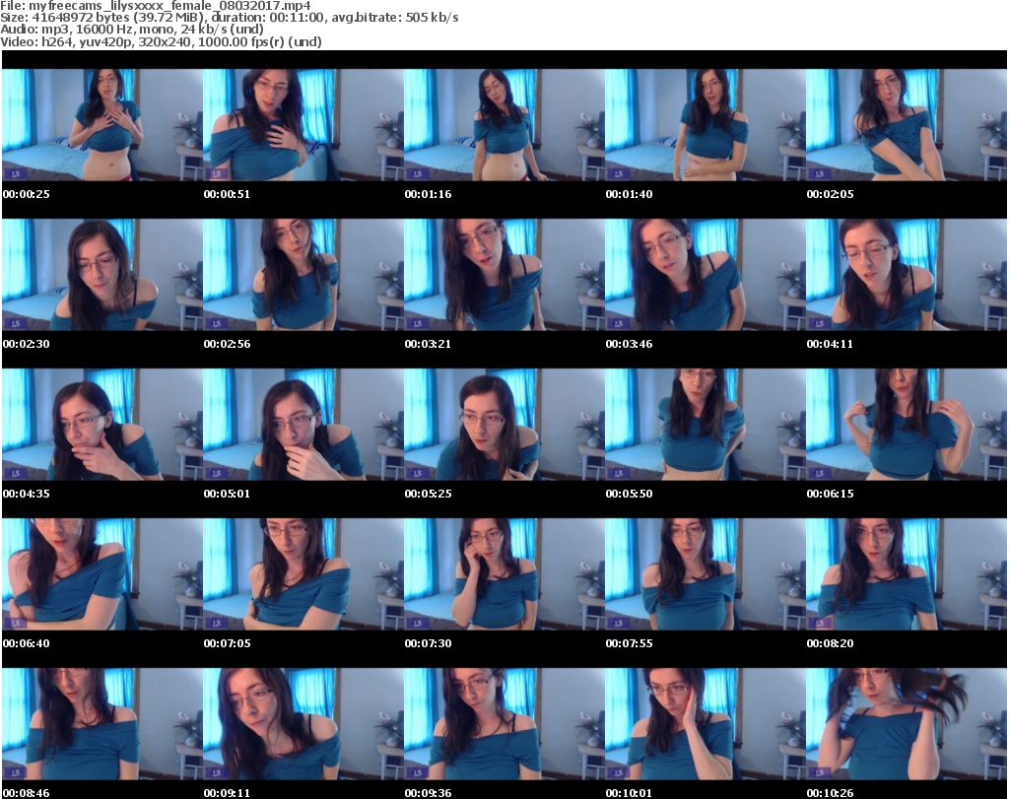The image size is (1009, 799).
Task: Select the frame thumbnail timestamped 00:07:30
Action: pyautogui.click(x=504, y=574)
